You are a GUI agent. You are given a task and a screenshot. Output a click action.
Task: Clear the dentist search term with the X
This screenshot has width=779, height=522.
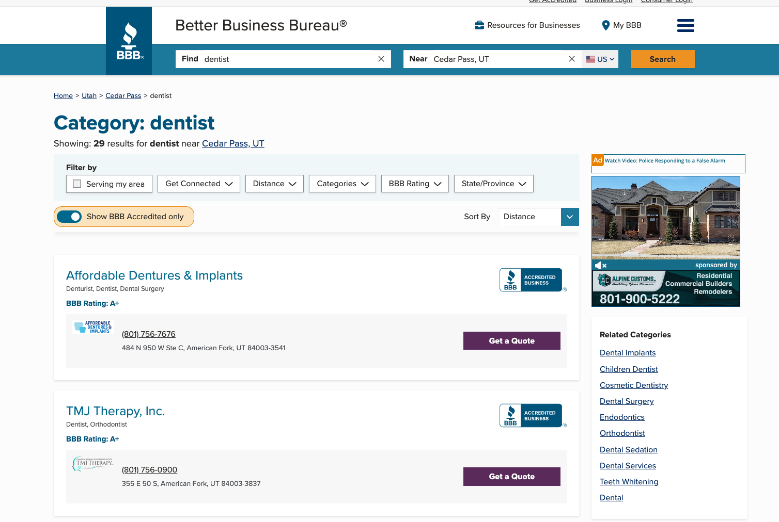[x=381, y=59]
